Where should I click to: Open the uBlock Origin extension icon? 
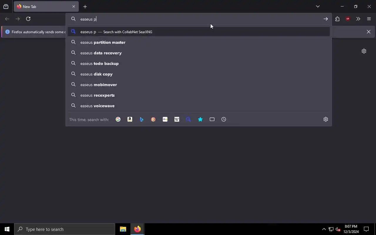coord(348,19)
